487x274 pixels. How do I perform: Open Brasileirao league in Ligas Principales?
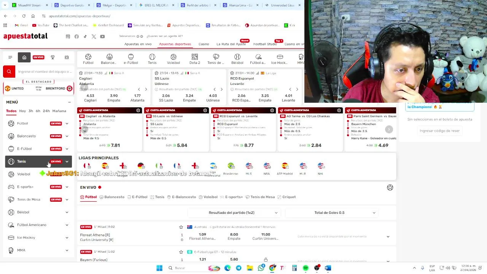(231, 168)
